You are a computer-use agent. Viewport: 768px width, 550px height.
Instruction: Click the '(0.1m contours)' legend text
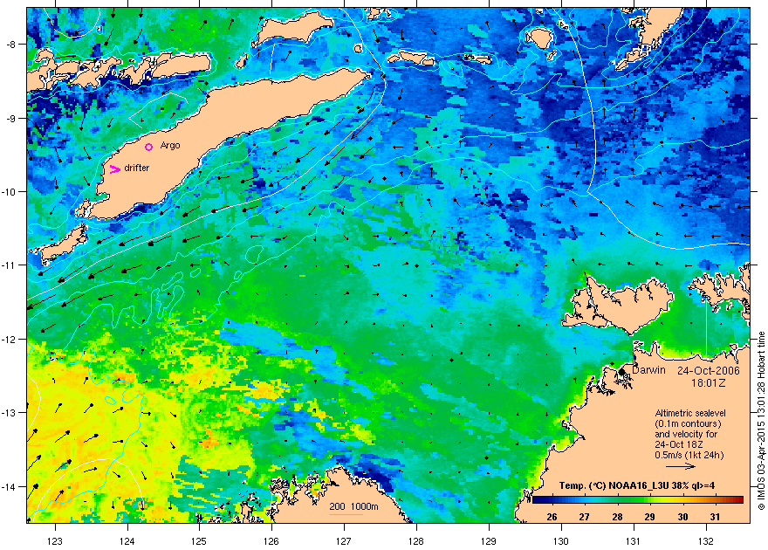(x=688, y=423)
